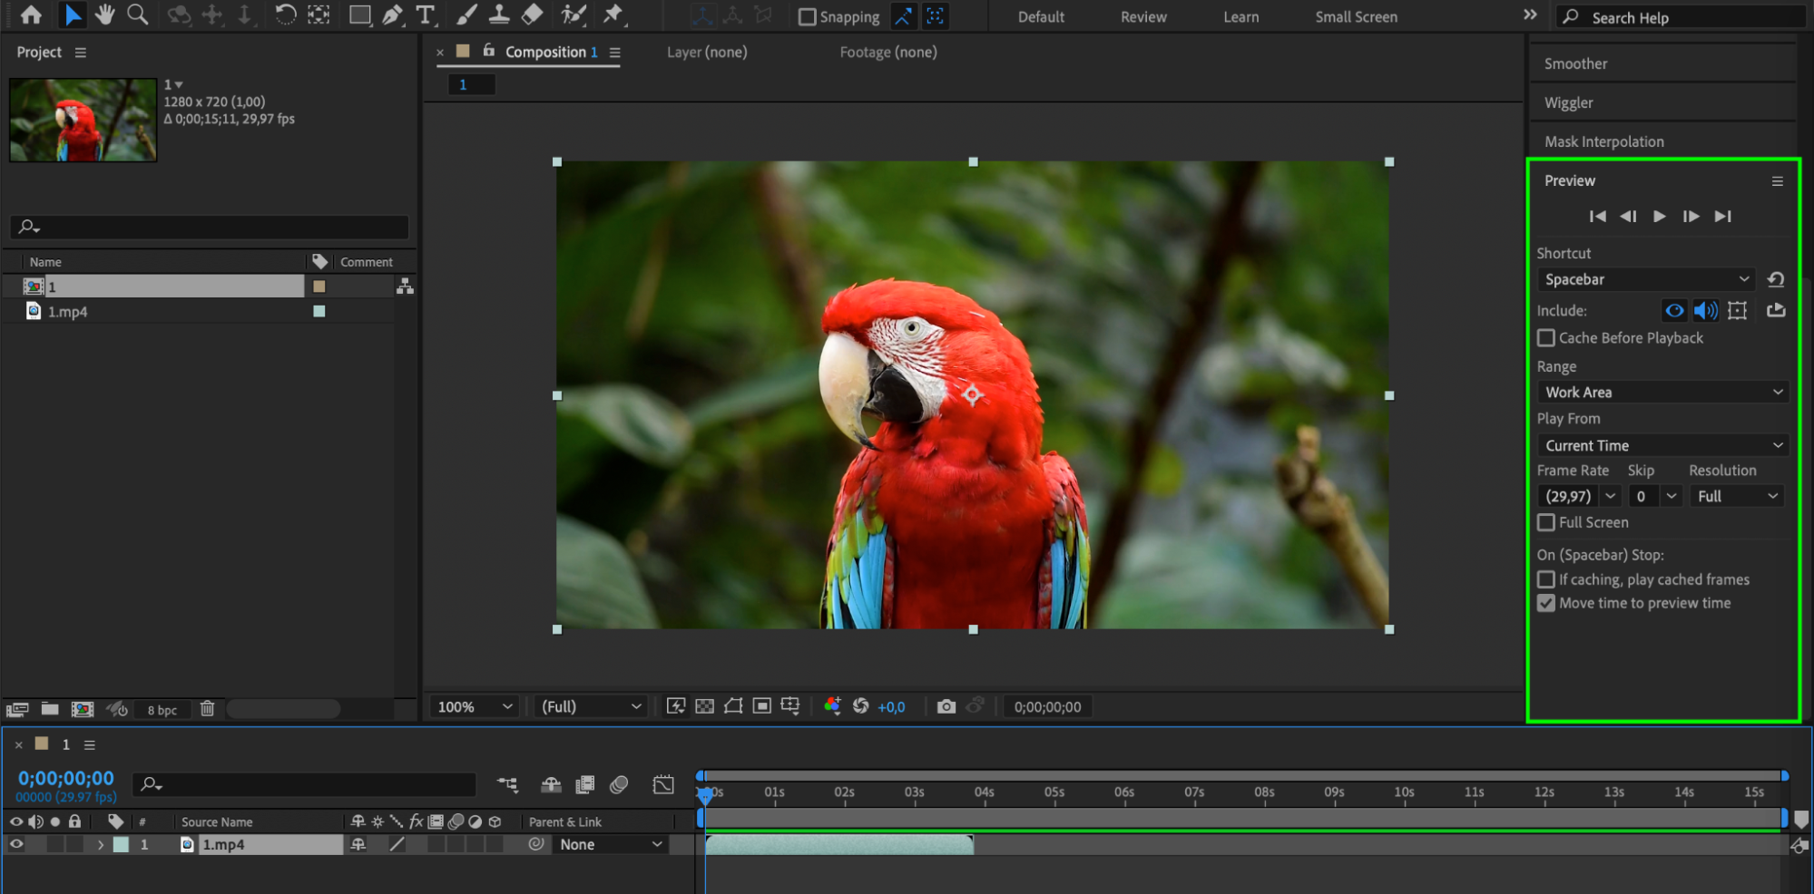
Task: Expand the 1.mp4 layer properties
Action: [x=101, y=844]
